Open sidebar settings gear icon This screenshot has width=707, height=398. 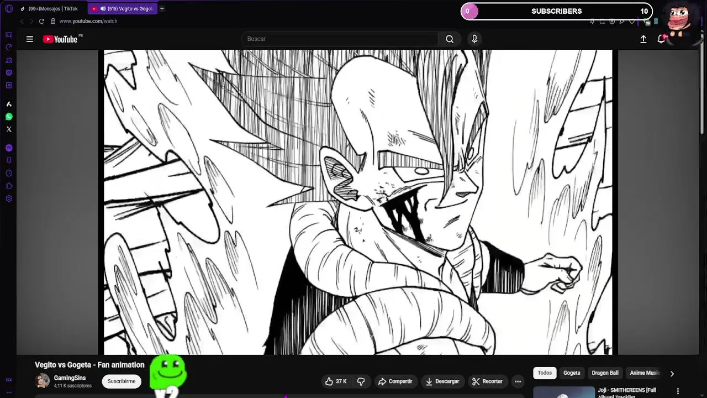point(9,198)
